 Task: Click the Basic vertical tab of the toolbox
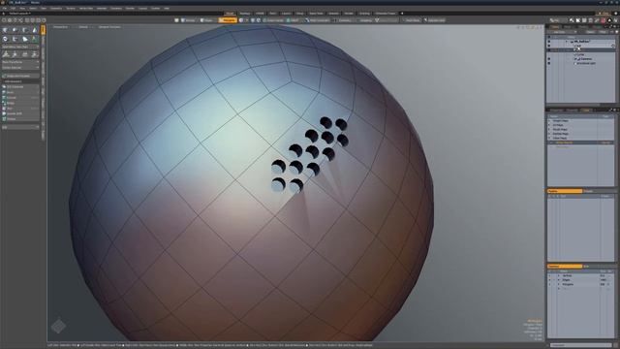(x=43, y=30)
